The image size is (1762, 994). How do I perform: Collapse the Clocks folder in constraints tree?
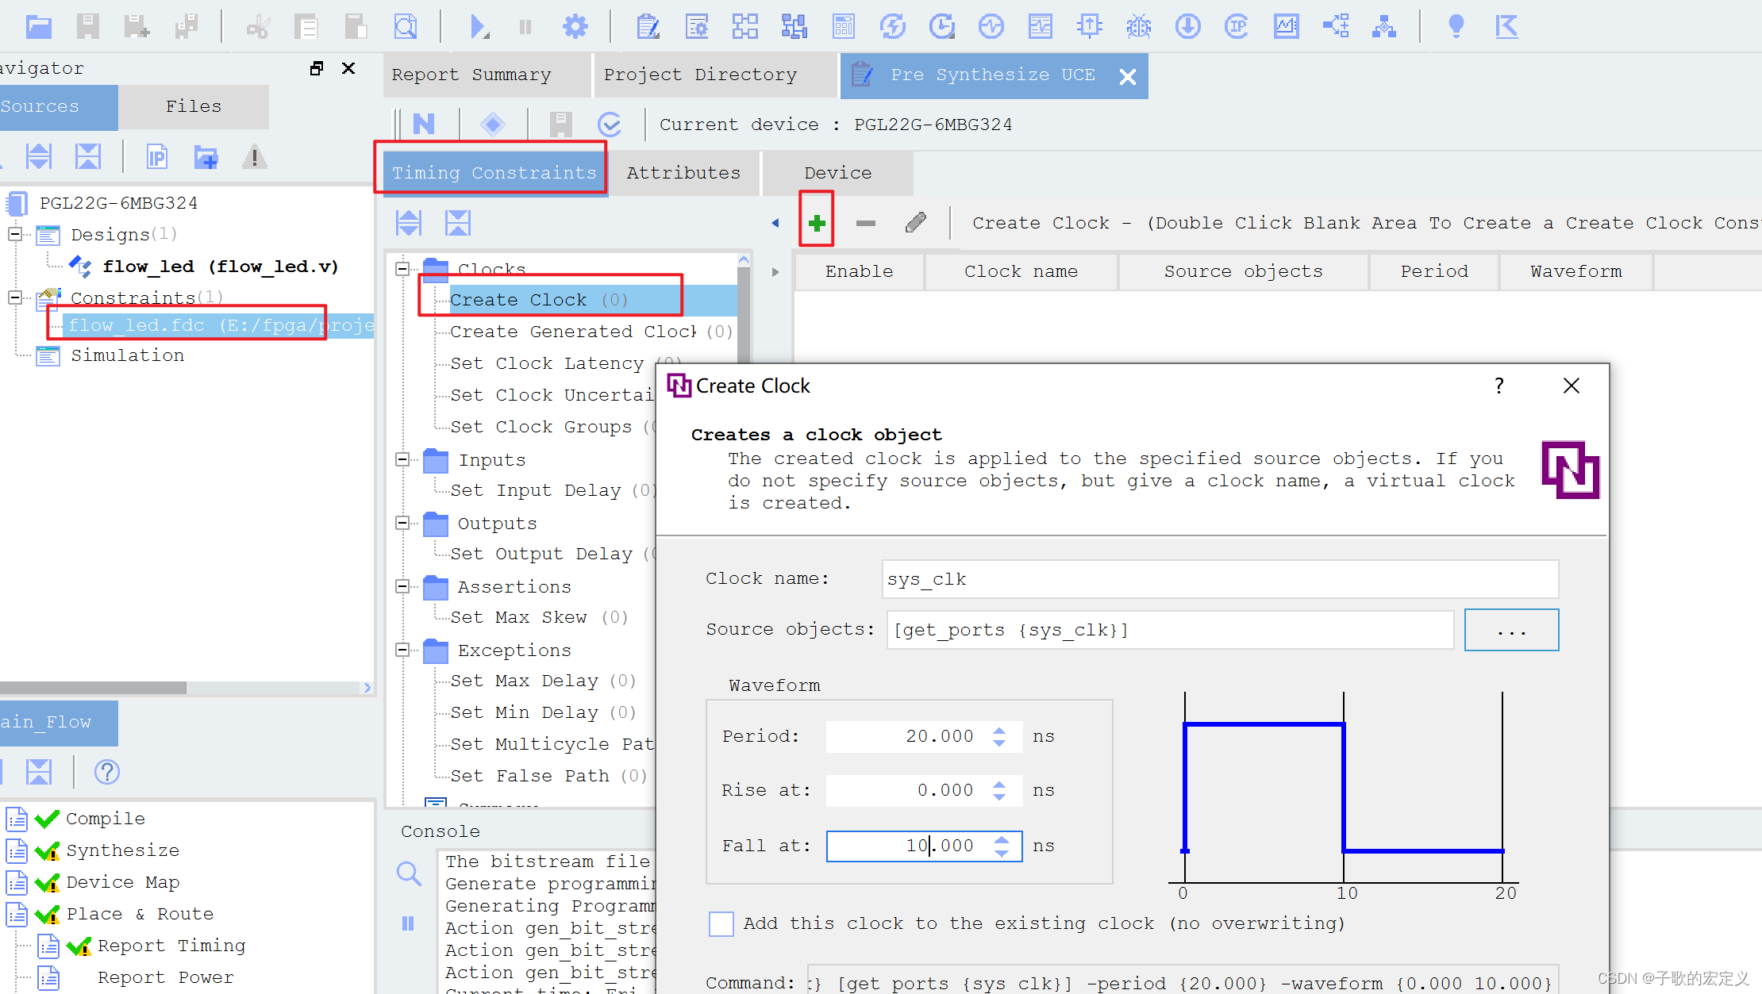click(402, 269)
